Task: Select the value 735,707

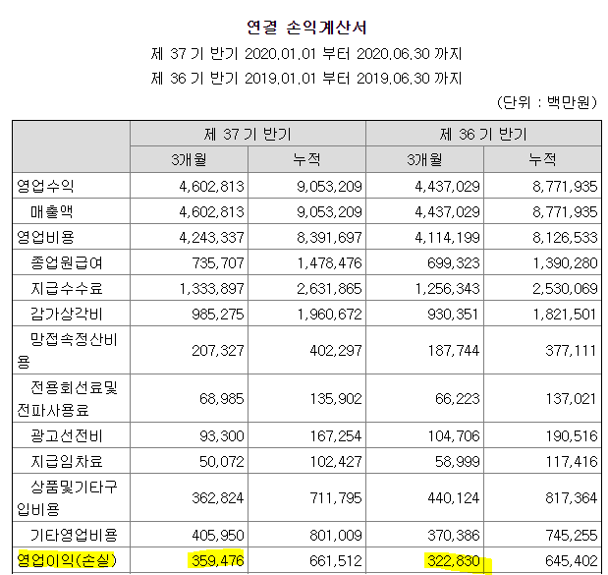Action: tap(218, 263)
